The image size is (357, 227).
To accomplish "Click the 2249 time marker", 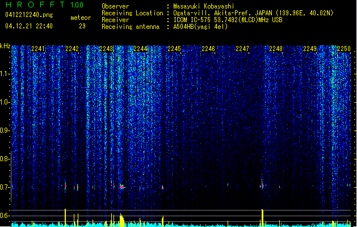I will (x=310, y=49).
